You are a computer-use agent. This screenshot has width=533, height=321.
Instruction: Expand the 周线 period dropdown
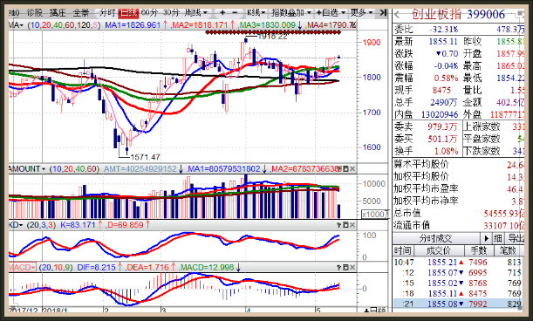pyautogui.click(x=195, y=13)
